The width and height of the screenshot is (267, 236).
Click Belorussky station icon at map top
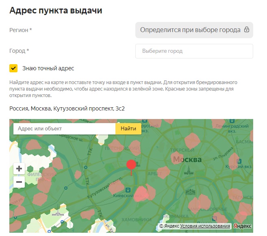click(x=145, y=121)
